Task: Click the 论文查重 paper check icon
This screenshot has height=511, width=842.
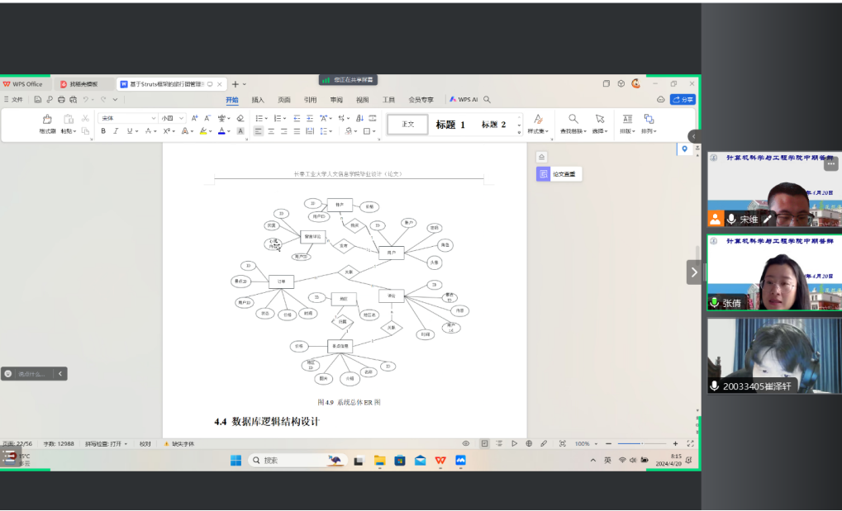Action: [543, 174]
